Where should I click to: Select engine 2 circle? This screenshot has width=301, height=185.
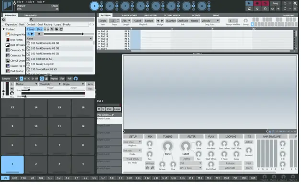point(110,6)
